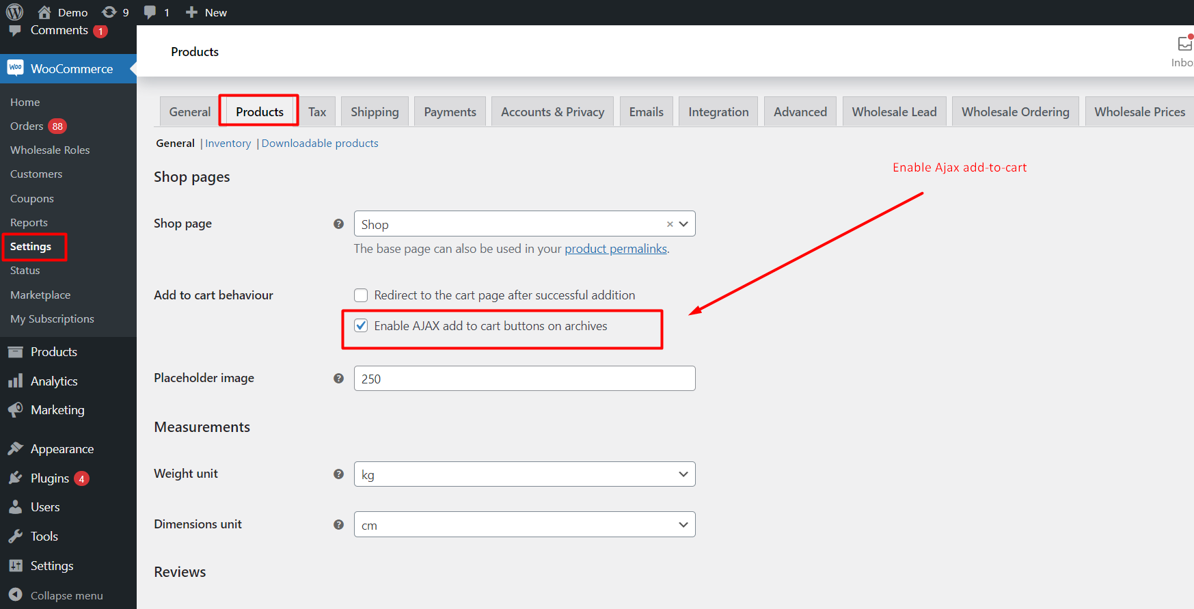Switch to the General settings tab
Viewport: 1194px width, 609px height.
click(x=190, y=111)
